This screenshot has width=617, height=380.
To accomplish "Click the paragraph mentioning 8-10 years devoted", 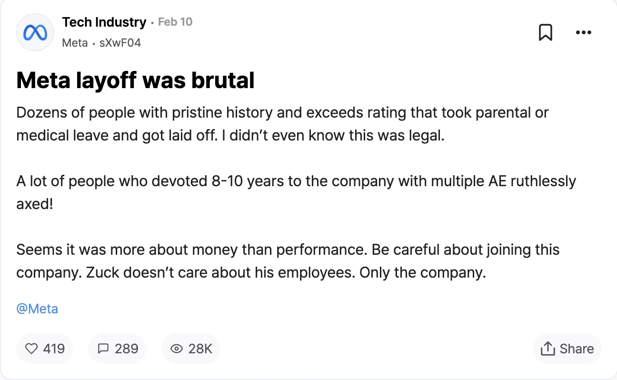I will [x=296, y=193].
